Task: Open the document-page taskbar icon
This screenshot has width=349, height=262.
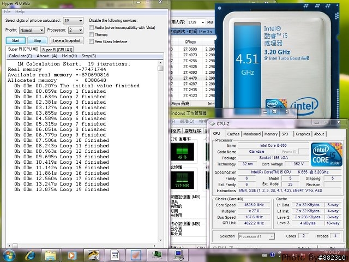Action: click(115, 255)
